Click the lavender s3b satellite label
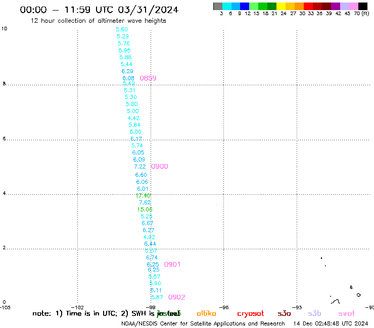The height and width of the screenshot is (328, 374). click(314, 313)
